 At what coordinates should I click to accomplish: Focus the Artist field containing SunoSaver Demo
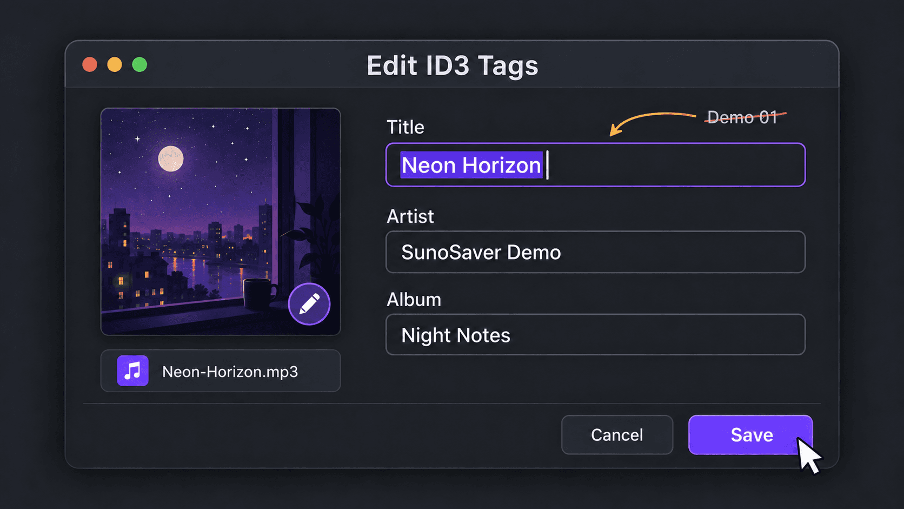tap(595, 252)
